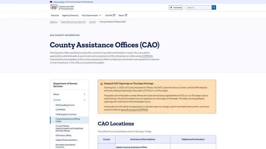Viewport: 266px width, 149px height.
Task: Click the flag icon in top banner
Action: [51, 2]
